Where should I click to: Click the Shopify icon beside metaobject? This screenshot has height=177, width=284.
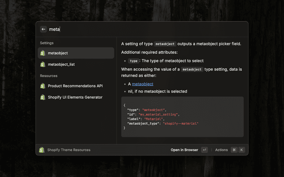pyautogui.click(x=43, y=53)
